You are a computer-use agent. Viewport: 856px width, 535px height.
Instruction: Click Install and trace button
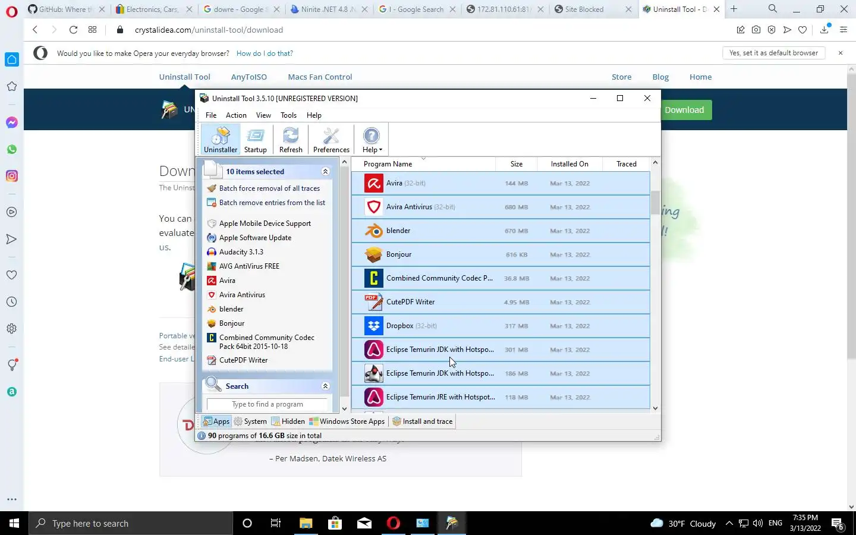click(423, 421)
